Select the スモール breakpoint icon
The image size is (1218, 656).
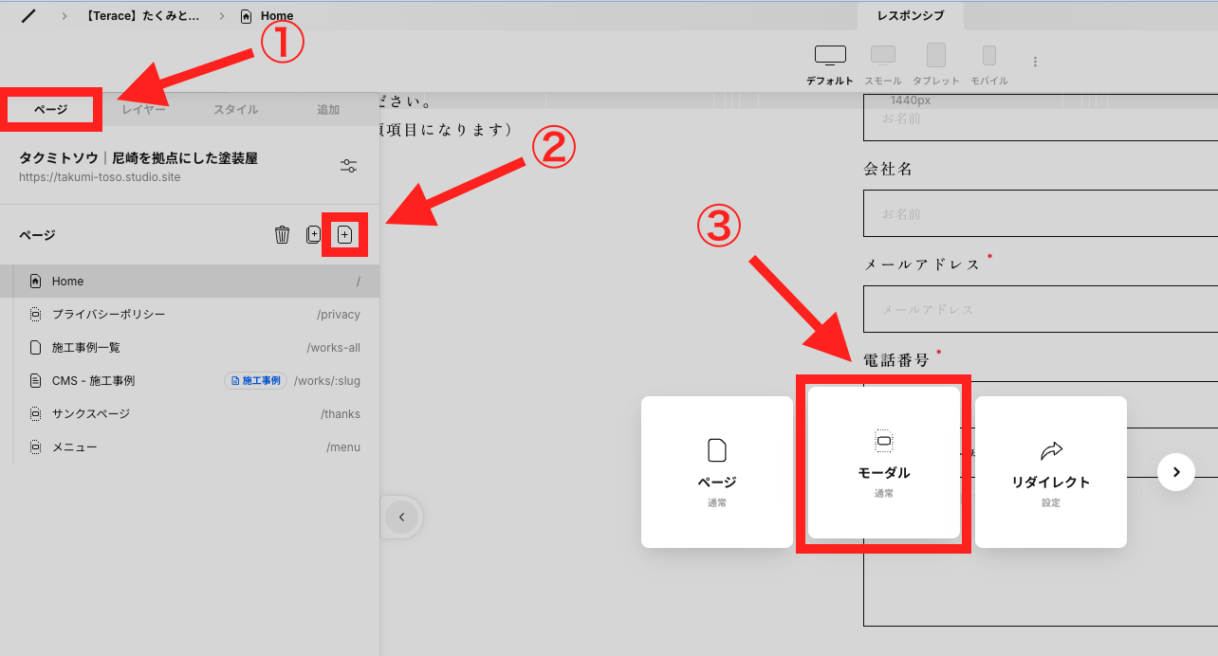pos(883,56)
